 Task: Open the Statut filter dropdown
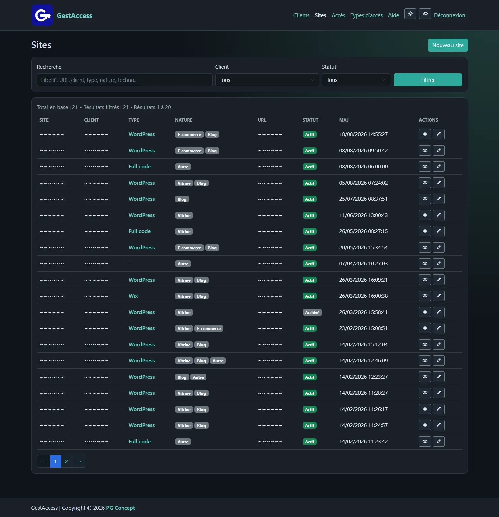(356, 80)
